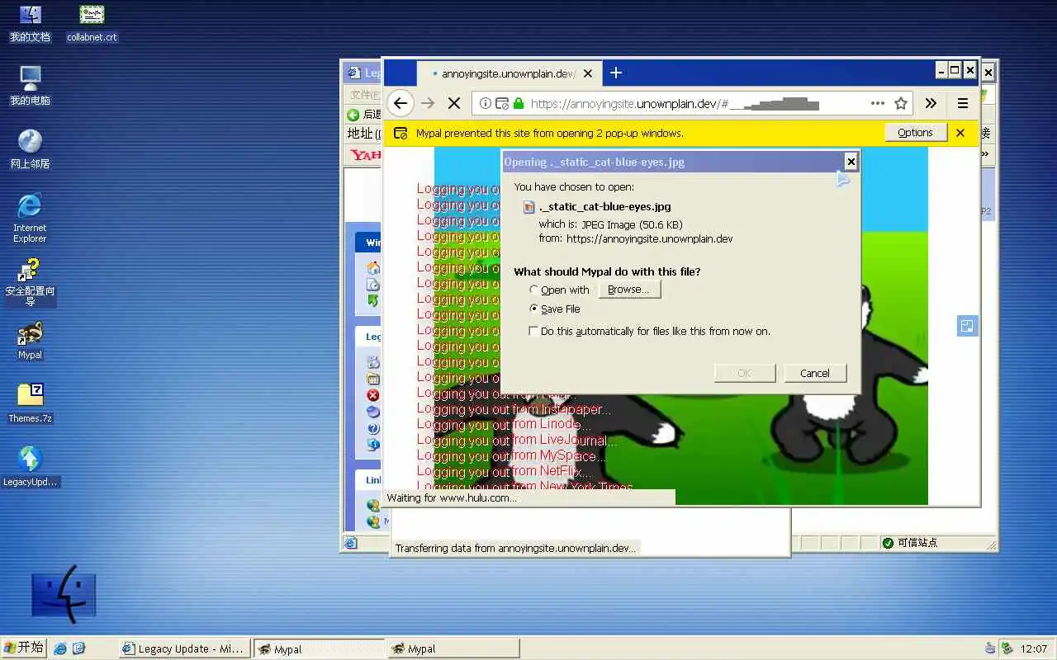Open the 开始 Start menu

pos(24,648)
